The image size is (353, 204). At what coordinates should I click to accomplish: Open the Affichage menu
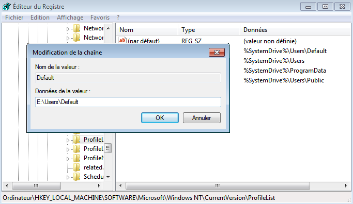(70, 18)
